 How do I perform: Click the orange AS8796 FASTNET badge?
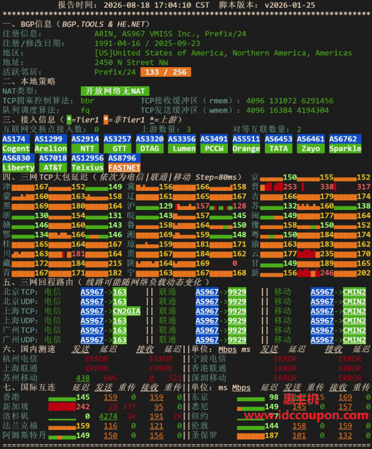coord(124,163)
